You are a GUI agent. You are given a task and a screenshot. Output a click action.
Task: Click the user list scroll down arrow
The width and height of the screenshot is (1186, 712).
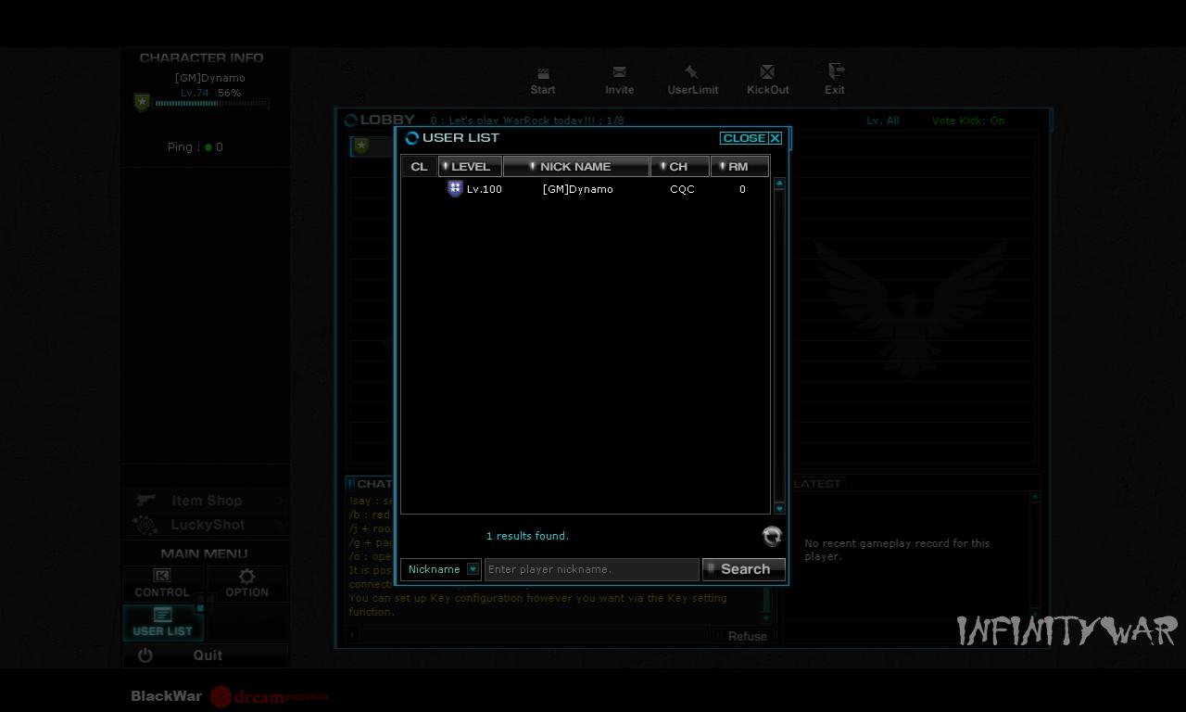pos(779,508)
